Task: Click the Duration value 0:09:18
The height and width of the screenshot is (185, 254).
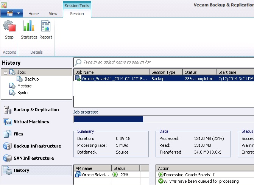Action: point(123,138)
